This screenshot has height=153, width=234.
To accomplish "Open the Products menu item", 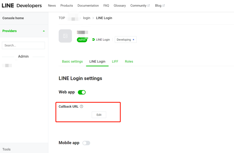I will [x=67, y=6].
